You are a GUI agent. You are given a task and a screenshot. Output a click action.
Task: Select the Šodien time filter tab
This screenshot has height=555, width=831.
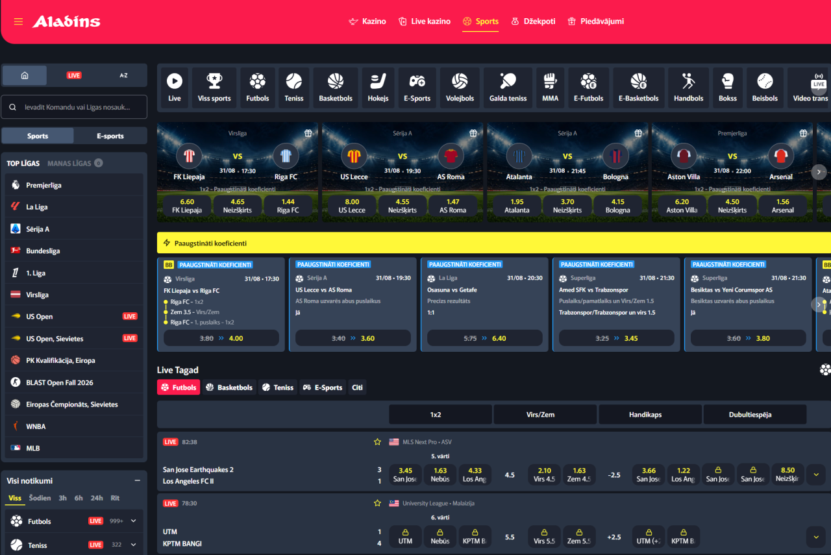(40, 498)
